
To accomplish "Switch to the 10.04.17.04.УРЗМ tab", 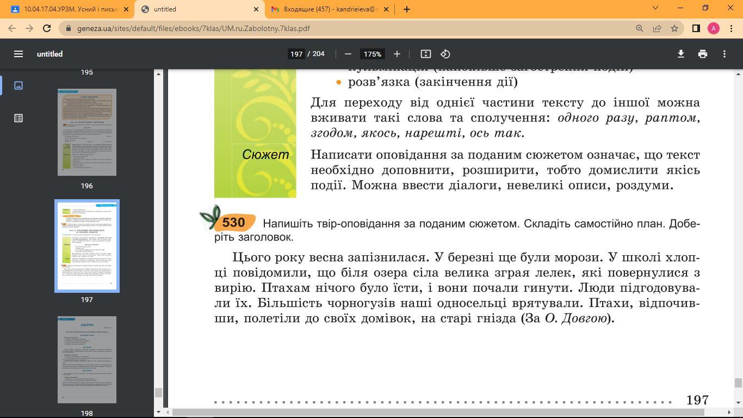I will [x=70, y=9].
